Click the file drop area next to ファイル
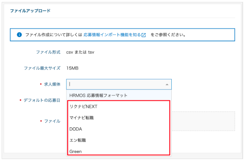 point(203,121)
